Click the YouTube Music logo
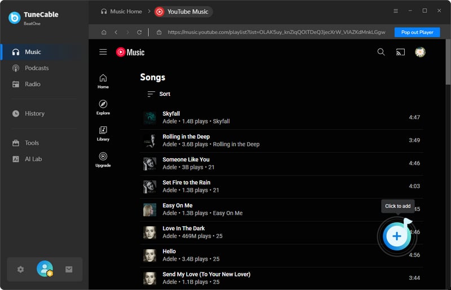451x290 pixels. pyautogui.click(x=130, y=52)
